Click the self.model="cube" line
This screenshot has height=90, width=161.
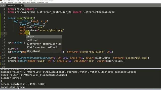[32, 27]
